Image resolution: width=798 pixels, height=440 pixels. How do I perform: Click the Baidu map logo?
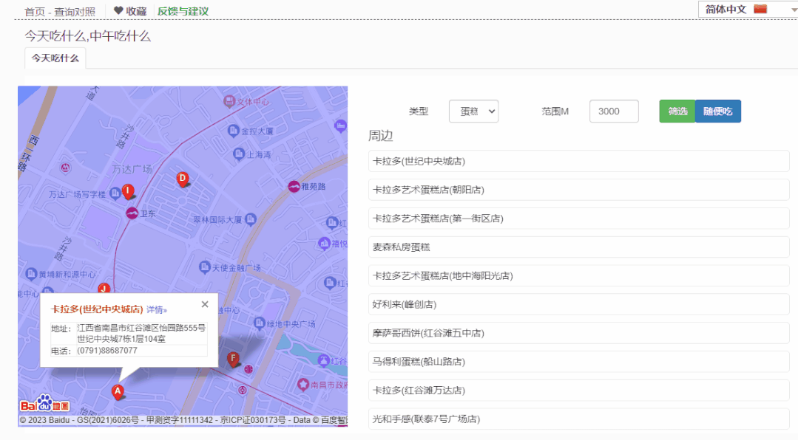pos(45,403)
